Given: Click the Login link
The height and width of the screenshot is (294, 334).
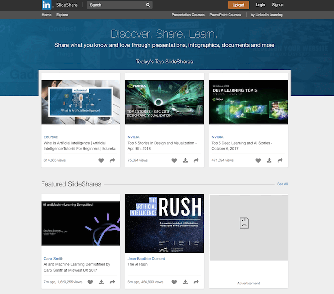Looking at the screenshot, I should [x=261, y=5].
